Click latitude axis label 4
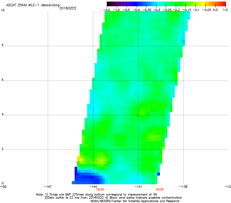The width and height of the screenshot is (231, 203). coord(2,114)
